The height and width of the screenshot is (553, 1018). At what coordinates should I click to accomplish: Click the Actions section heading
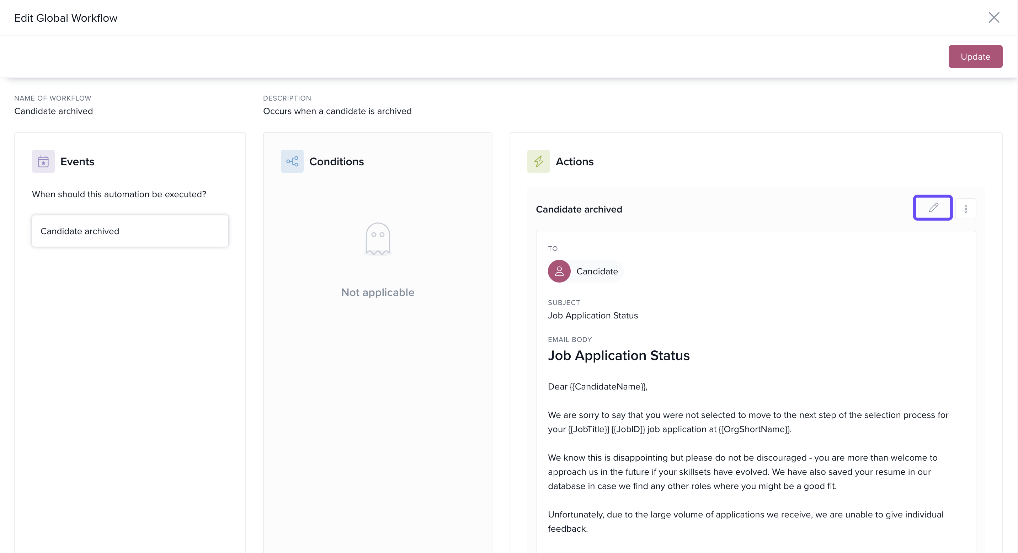[574, 162]
